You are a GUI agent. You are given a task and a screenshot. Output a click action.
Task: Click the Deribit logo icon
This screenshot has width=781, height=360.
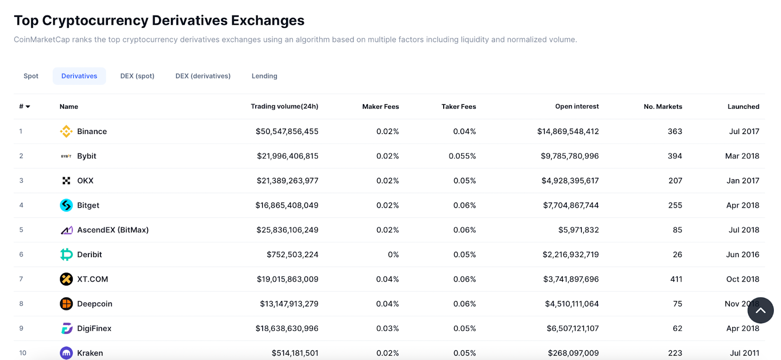(x=66, y=254)
